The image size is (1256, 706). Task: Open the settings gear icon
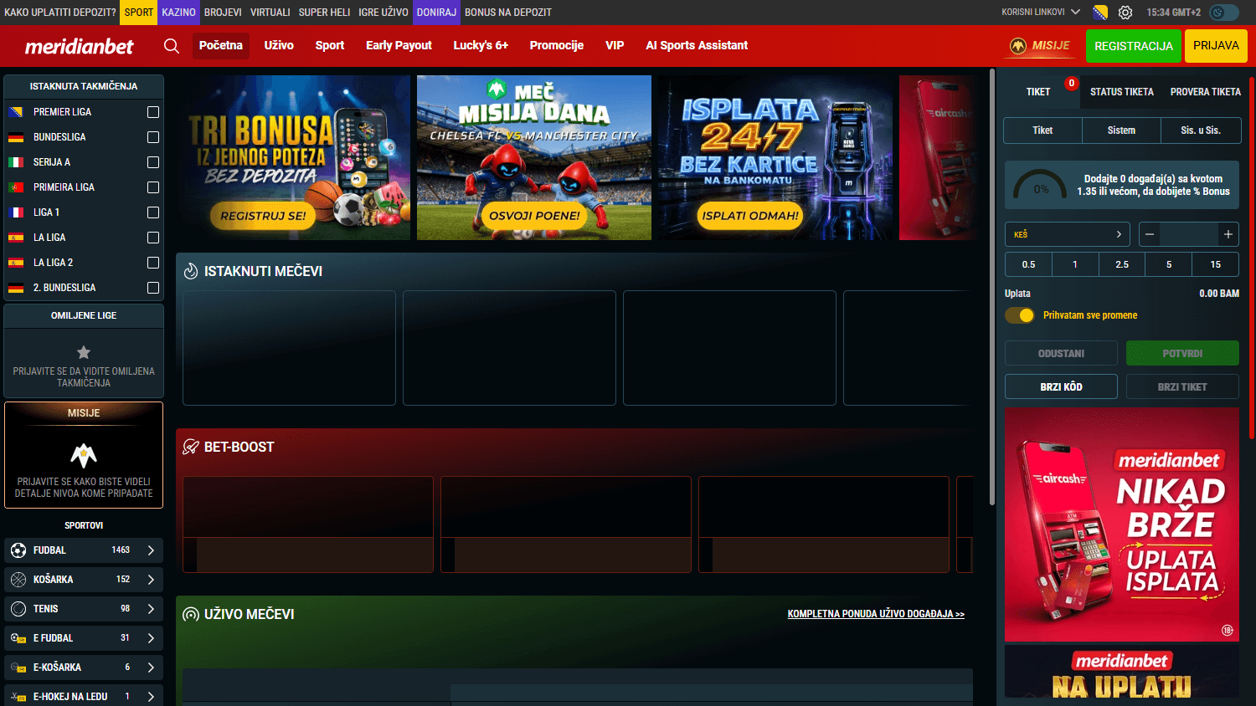(1125, 13)
